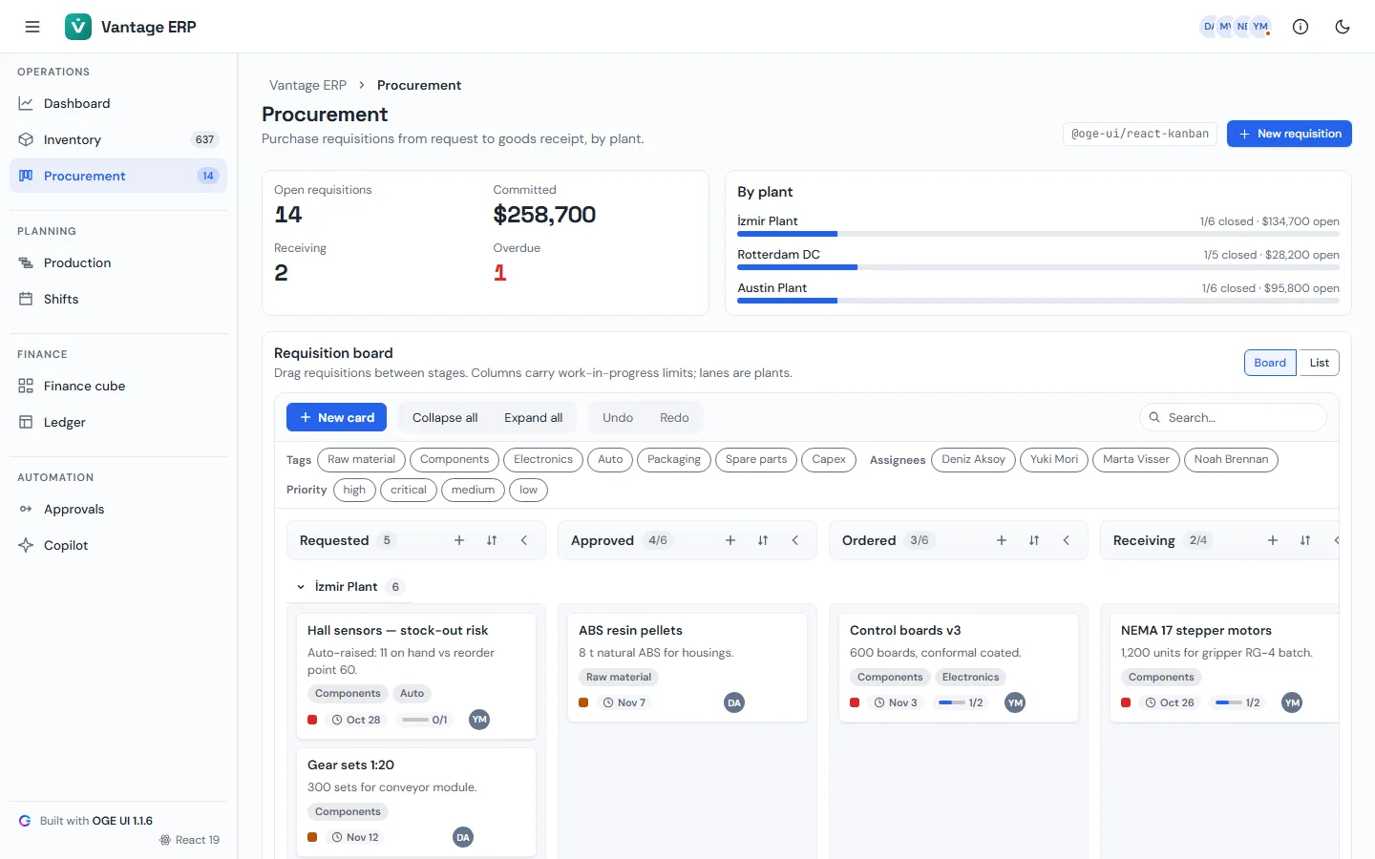Click Collapse all
Screen dimensions: 1375x859
click(x=445, y=417)
